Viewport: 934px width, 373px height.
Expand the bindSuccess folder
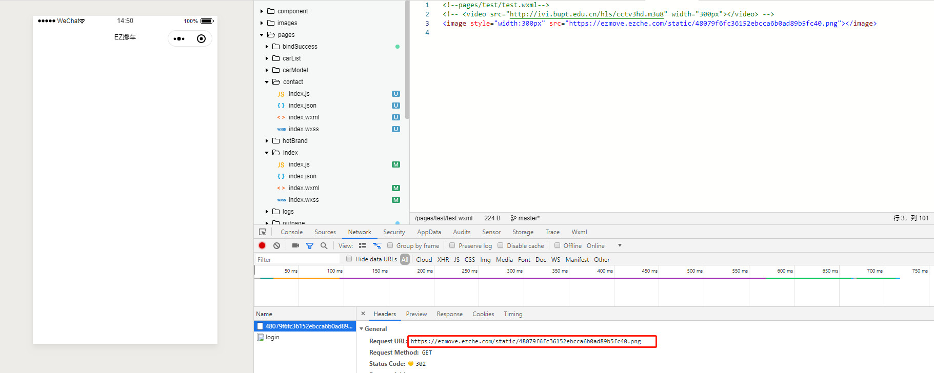point(267,47)
